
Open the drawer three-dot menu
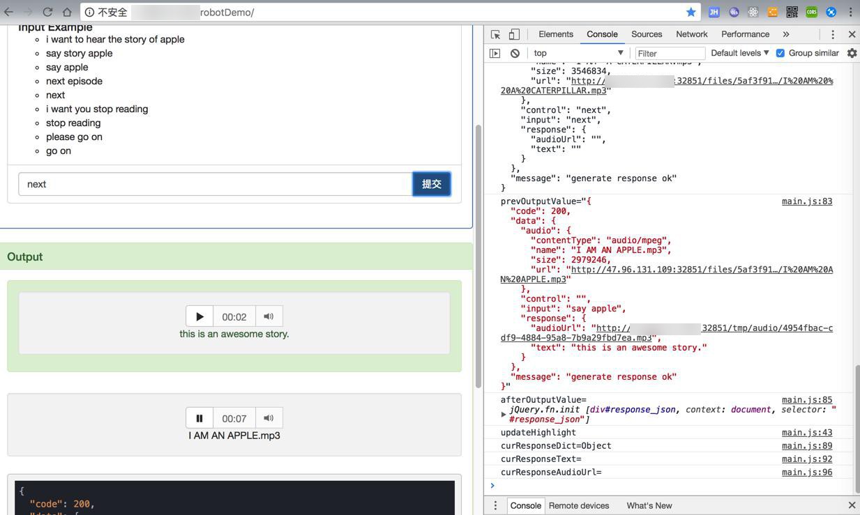coord(495,505)
